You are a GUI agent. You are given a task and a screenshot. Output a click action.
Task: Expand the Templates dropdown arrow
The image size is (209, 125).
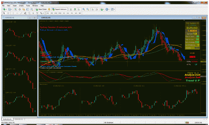(114, 9)
